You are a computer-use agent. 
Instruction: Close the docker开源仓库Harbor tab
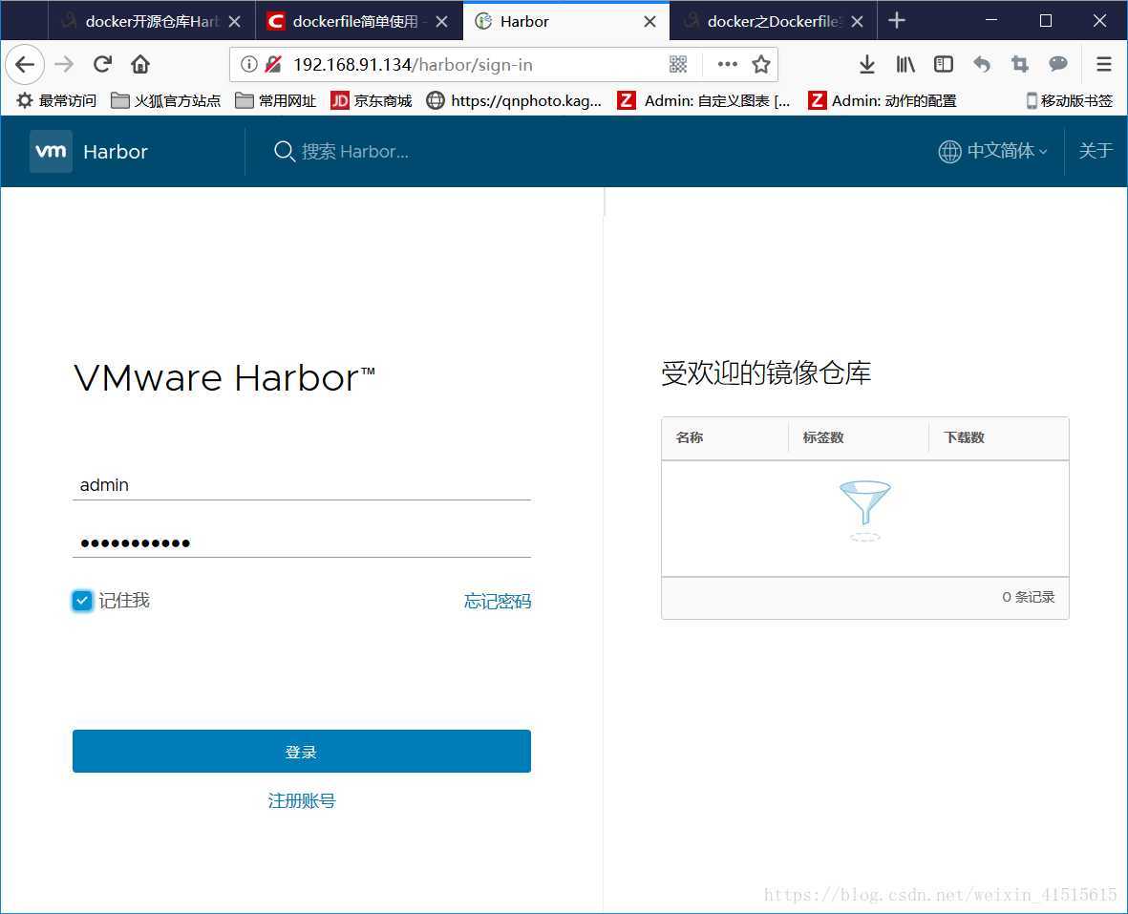click(235, 22)
